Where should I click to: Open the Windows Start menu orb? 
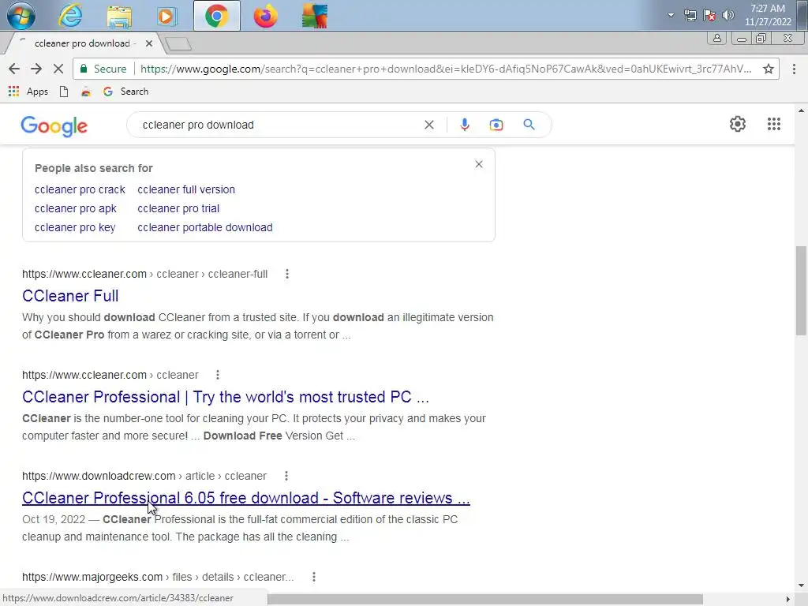click(21, 16)
